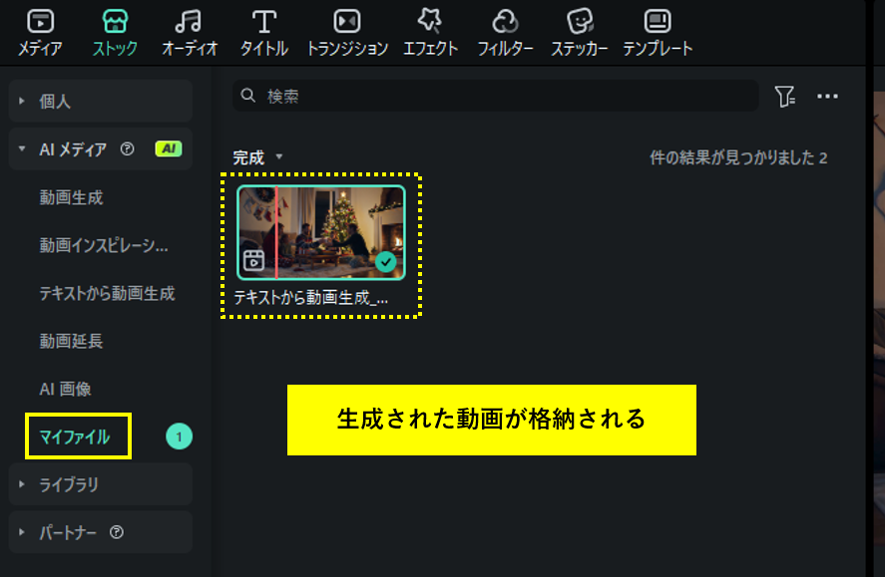Screen dimensions: 885x577
Task: Select マイファイル in the sidebar
Action: [75, 436]
